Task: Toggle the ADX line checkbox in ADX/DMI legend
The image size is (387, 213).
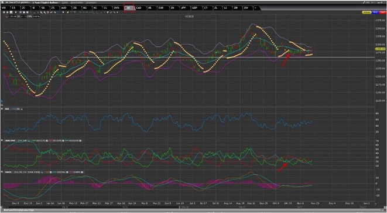Action: click(x=80, y=141)
